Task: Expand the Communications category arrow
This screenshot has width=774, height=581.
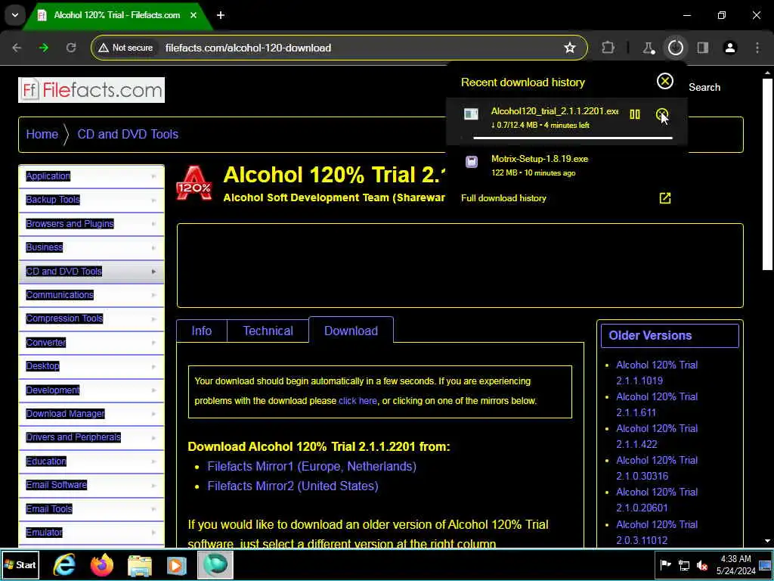Action: [153, 295]
